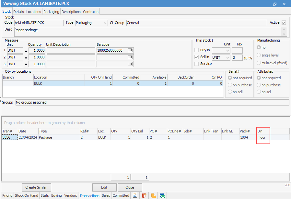Click the barcode icon in the second Barcode row
The height and width of the screenshot is (199, 291).
pos(130,57)
